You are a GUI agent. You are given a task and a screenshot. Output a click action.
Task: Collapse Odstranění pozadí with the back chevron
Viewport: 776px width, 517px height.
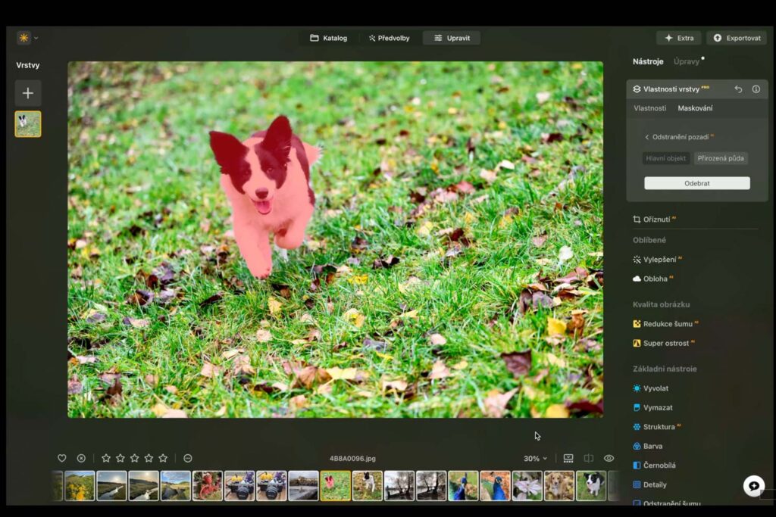click(x=648, y=137)
